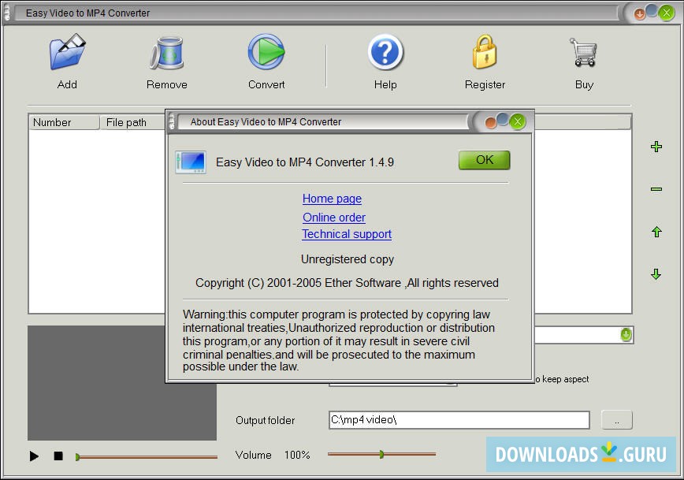Screen dimensions: 684x480
Task: Close the main window with green X
Action: point(667,13)
